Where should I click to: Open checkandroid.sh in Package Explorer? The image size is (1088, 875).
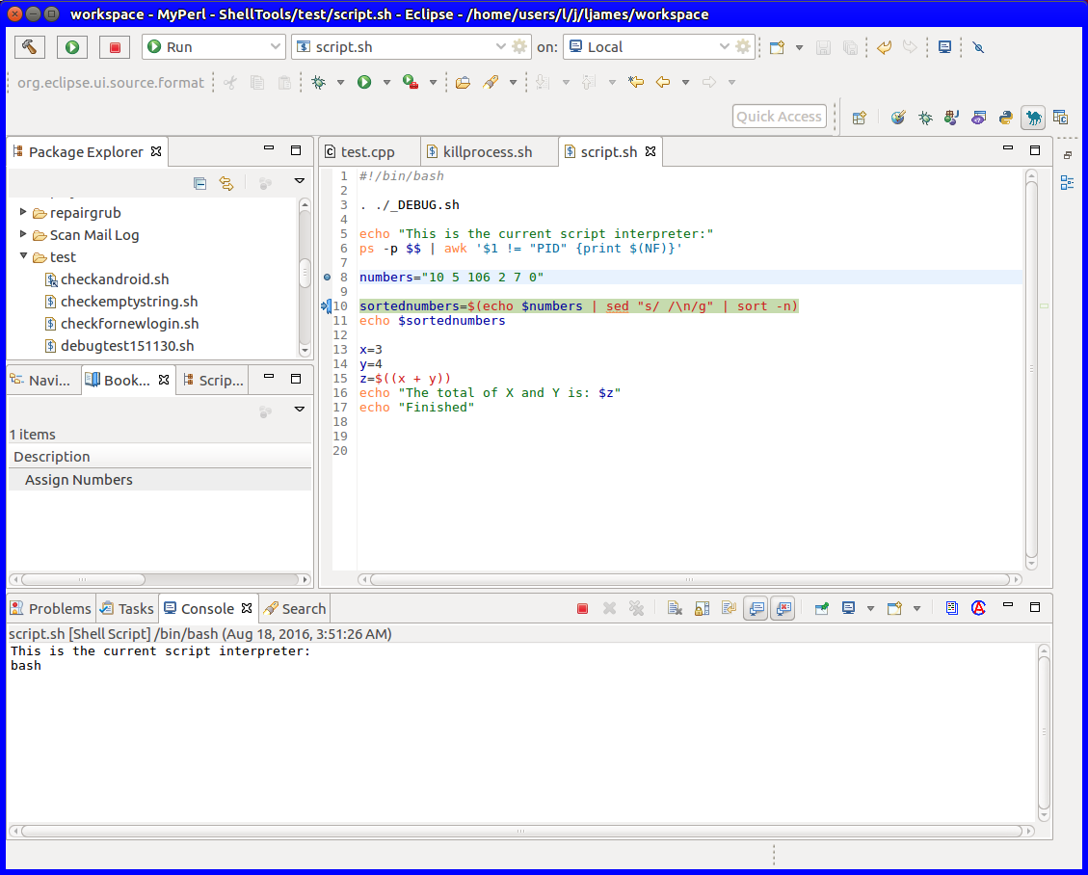(x=115, y=278)
